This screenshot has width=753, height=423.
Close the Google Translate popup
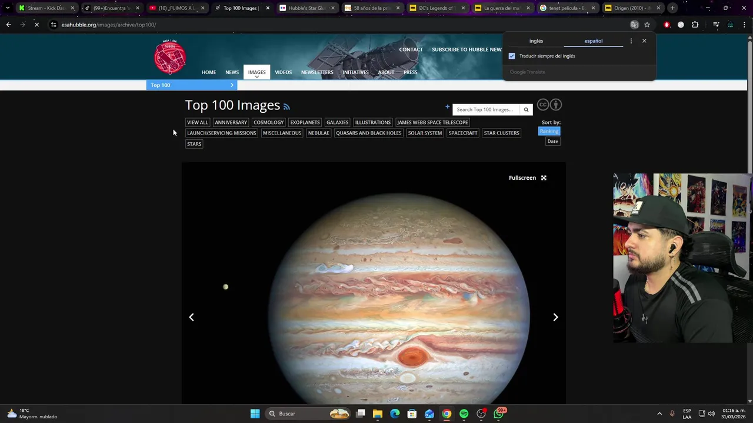point(644,41)
